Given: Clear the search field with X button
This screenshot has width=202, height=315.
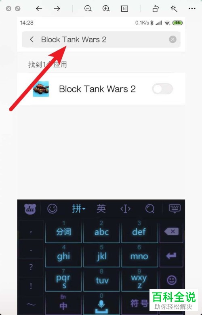Looking at the screenshot, I should (x=173, y=40).
